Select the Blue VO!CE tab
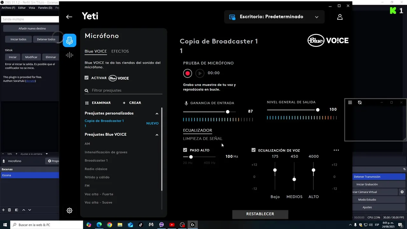 click(x=96, y=51)
